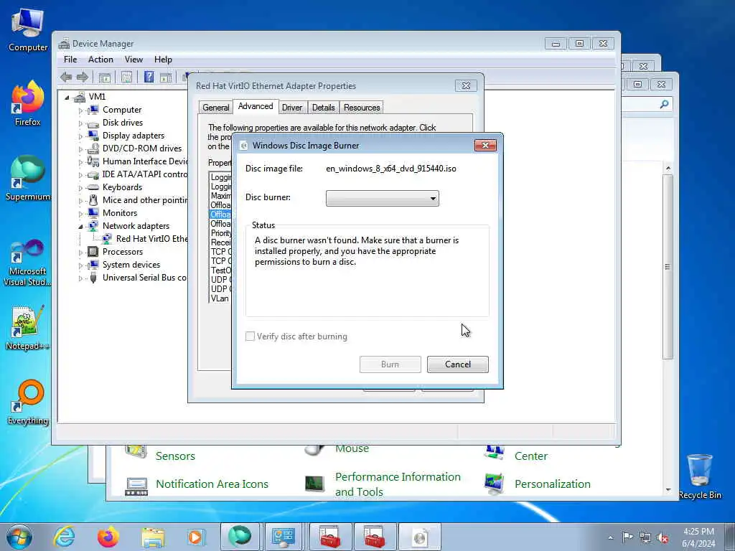Click Cancel in Windows Disc Image Burner

coord(457,364)
